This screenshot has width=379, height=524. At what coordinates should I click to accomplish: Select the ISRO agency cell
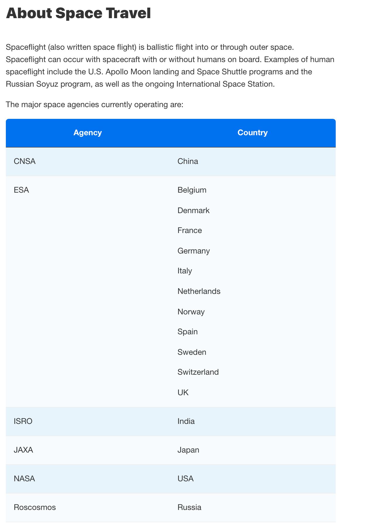click(x=23, y=421)
